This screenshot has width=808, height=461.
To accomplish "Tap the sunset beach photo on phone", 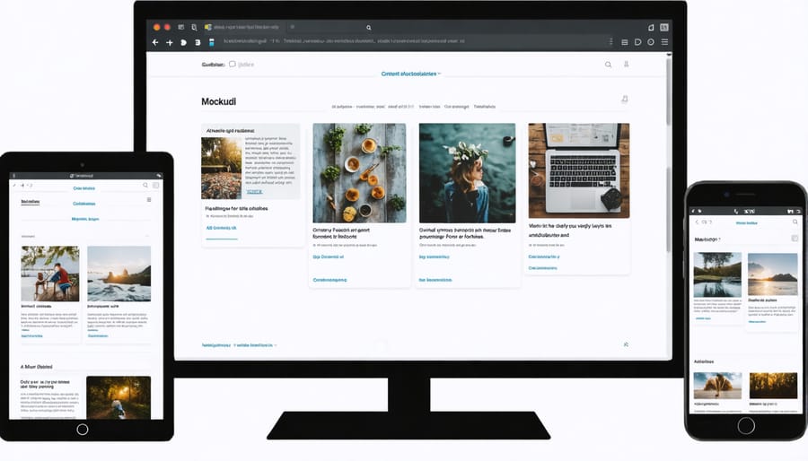I will tap(772, 274).
